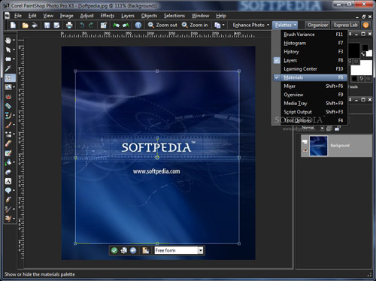Click the Zoom in button
This screenshot has width=376, height=281.
point(195,25)
